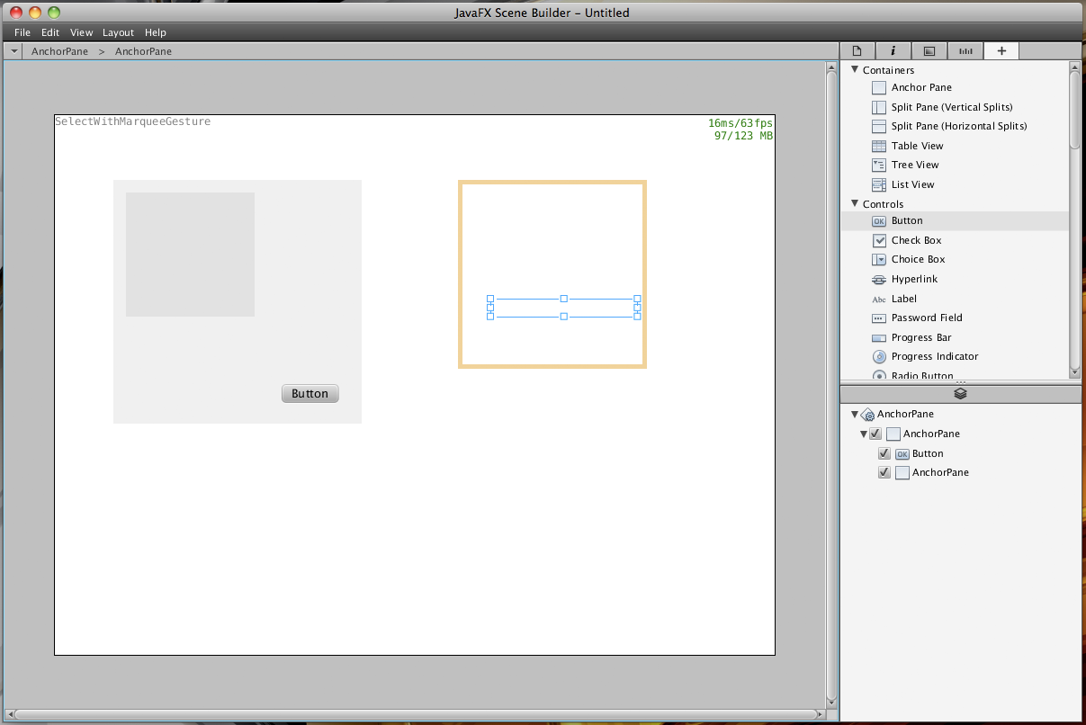
Task: Click the Tree View icon in Containers
Action: (879, 166)
